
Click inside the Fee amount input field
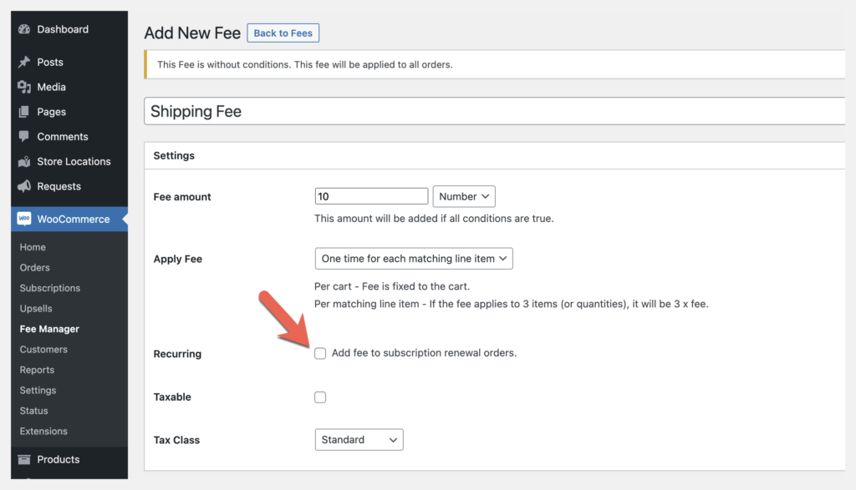tap(371, 195)
